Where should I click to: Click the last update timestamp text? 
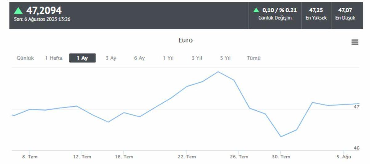coord(42,19)
